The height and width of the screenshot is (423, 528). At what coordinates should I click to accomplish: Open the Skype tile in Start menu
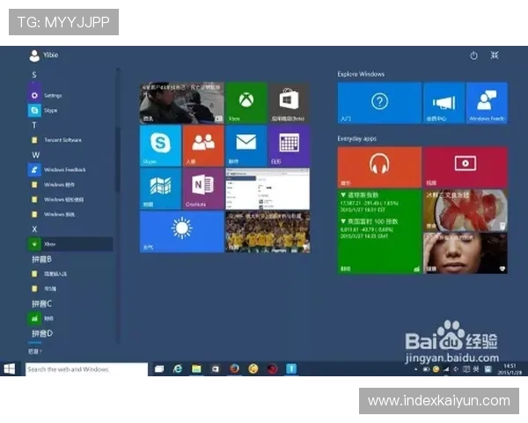[x=160, y=145]
